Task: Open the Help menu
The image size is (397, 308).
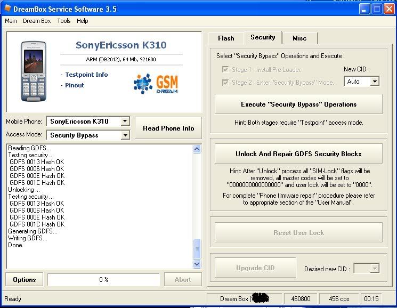Action: click(x=82, y=21)
